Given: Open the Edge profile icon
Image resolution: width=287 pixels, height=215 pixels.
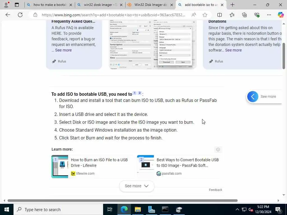Looking at the screenshot, I should click(x=6, y=5).
